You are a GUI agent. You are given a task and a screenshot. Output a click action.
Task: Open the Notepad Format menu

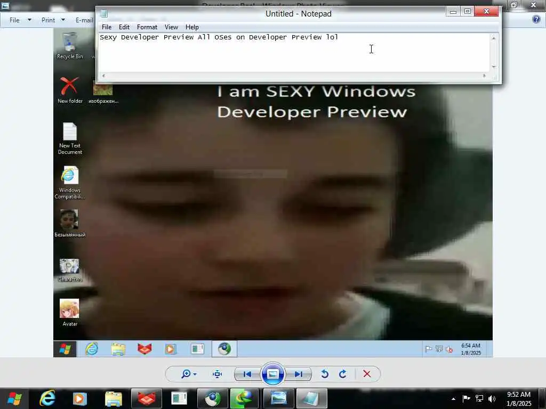147,27
